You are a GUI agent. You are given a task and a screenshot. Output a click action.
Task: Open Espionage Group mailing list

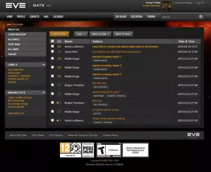click(x=18, y=104)
